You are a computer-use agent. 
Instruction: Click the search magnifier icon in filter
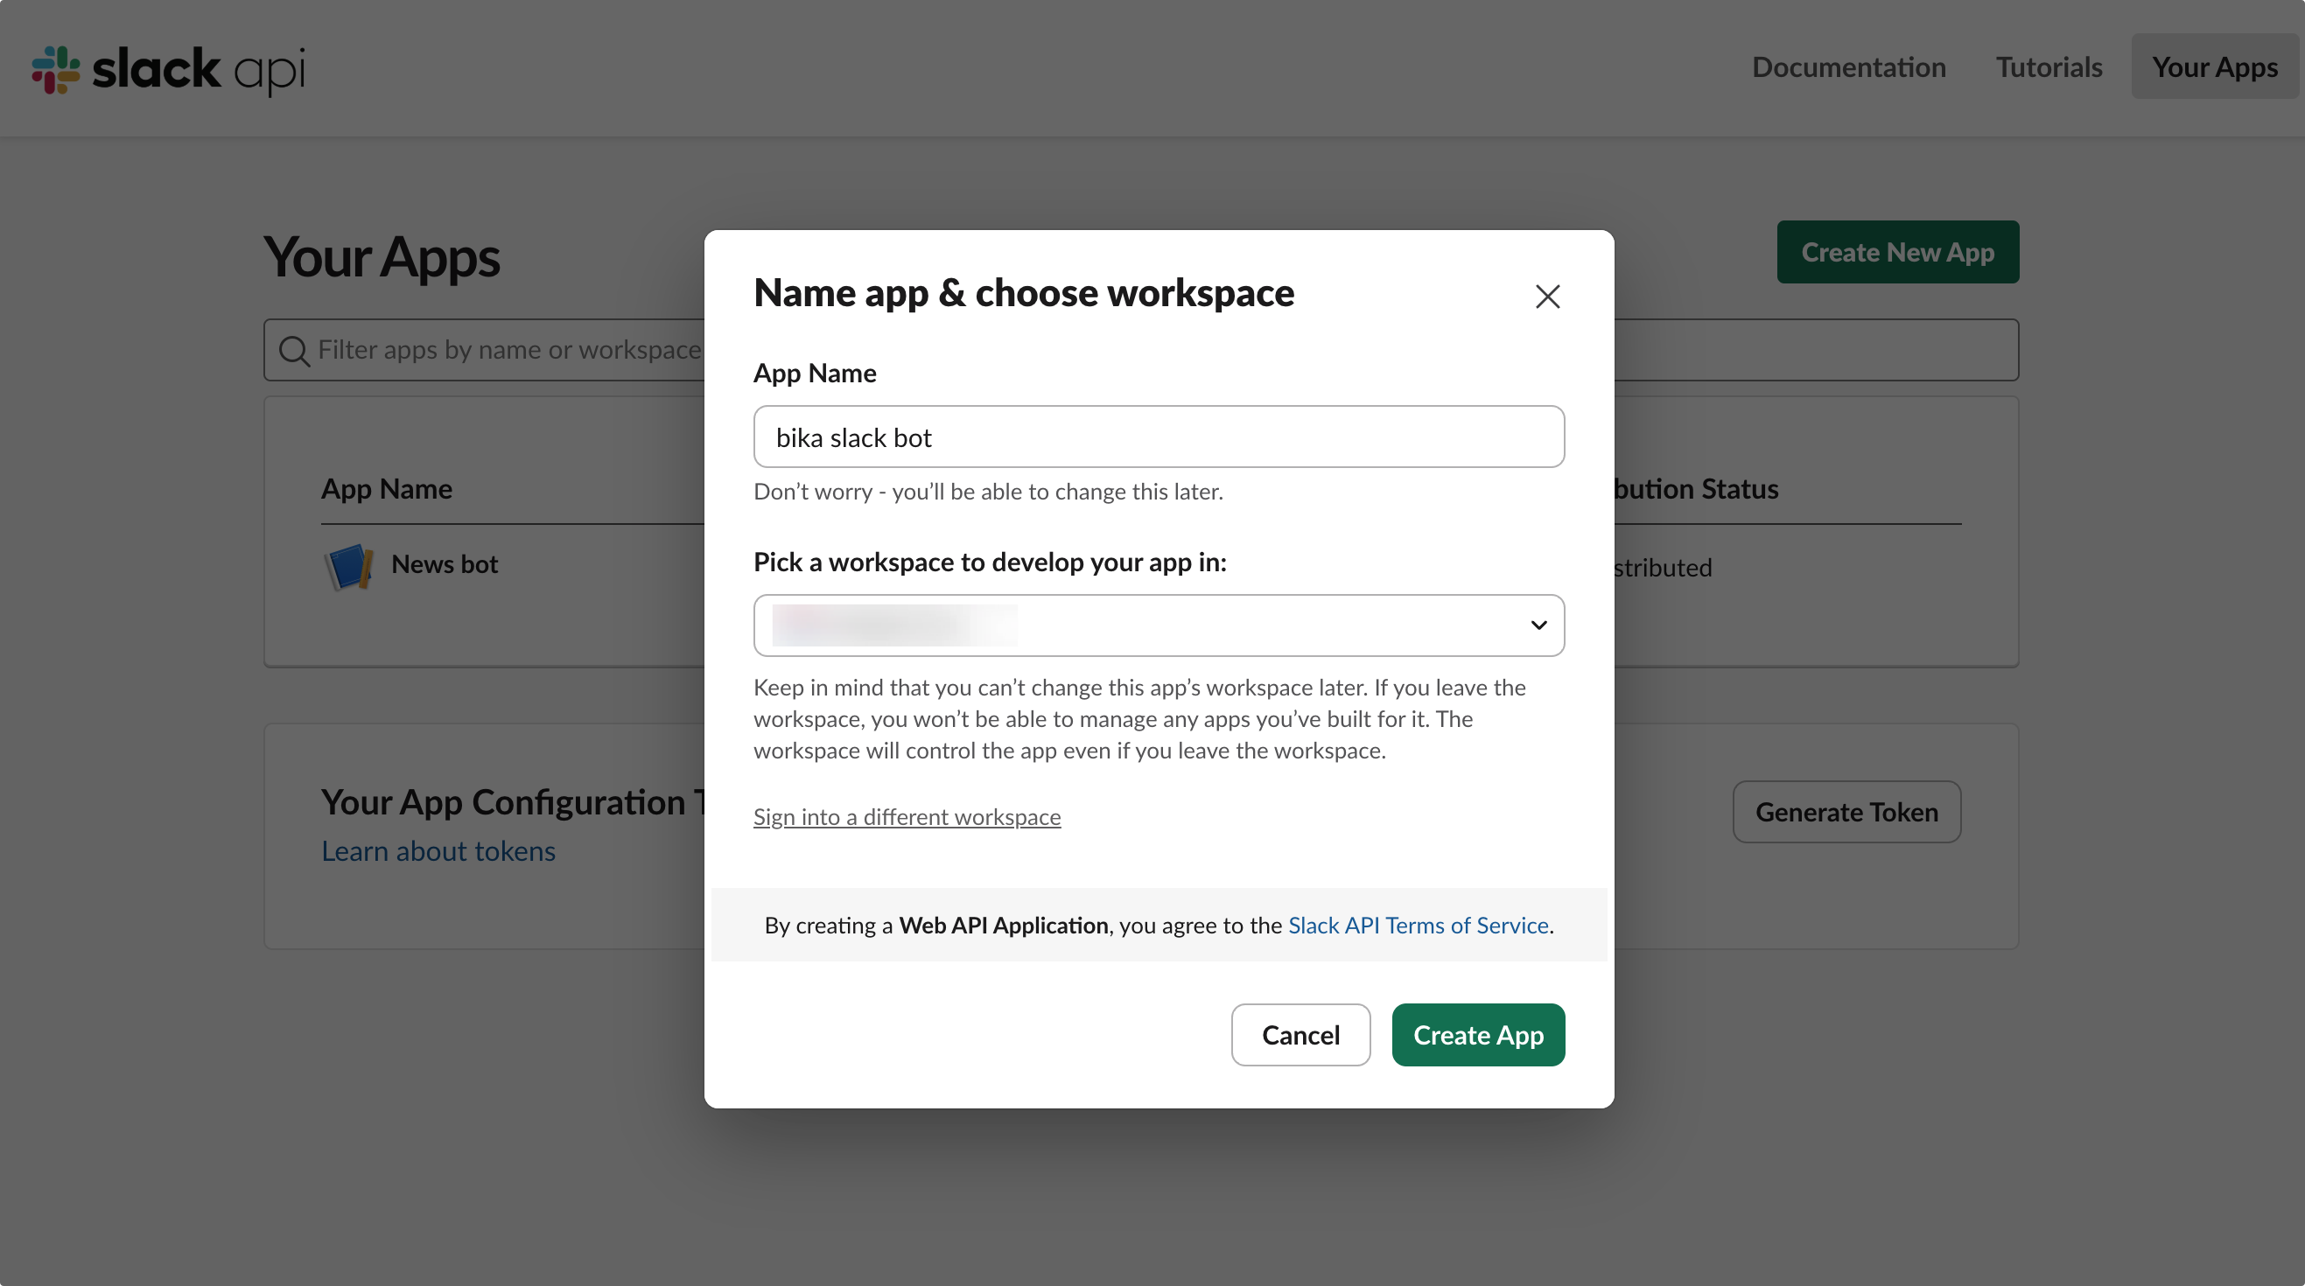[x=293, y=351]
